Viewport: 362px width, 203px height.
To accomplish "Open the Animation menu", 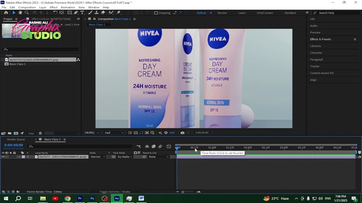I will (x=68, y=7).
